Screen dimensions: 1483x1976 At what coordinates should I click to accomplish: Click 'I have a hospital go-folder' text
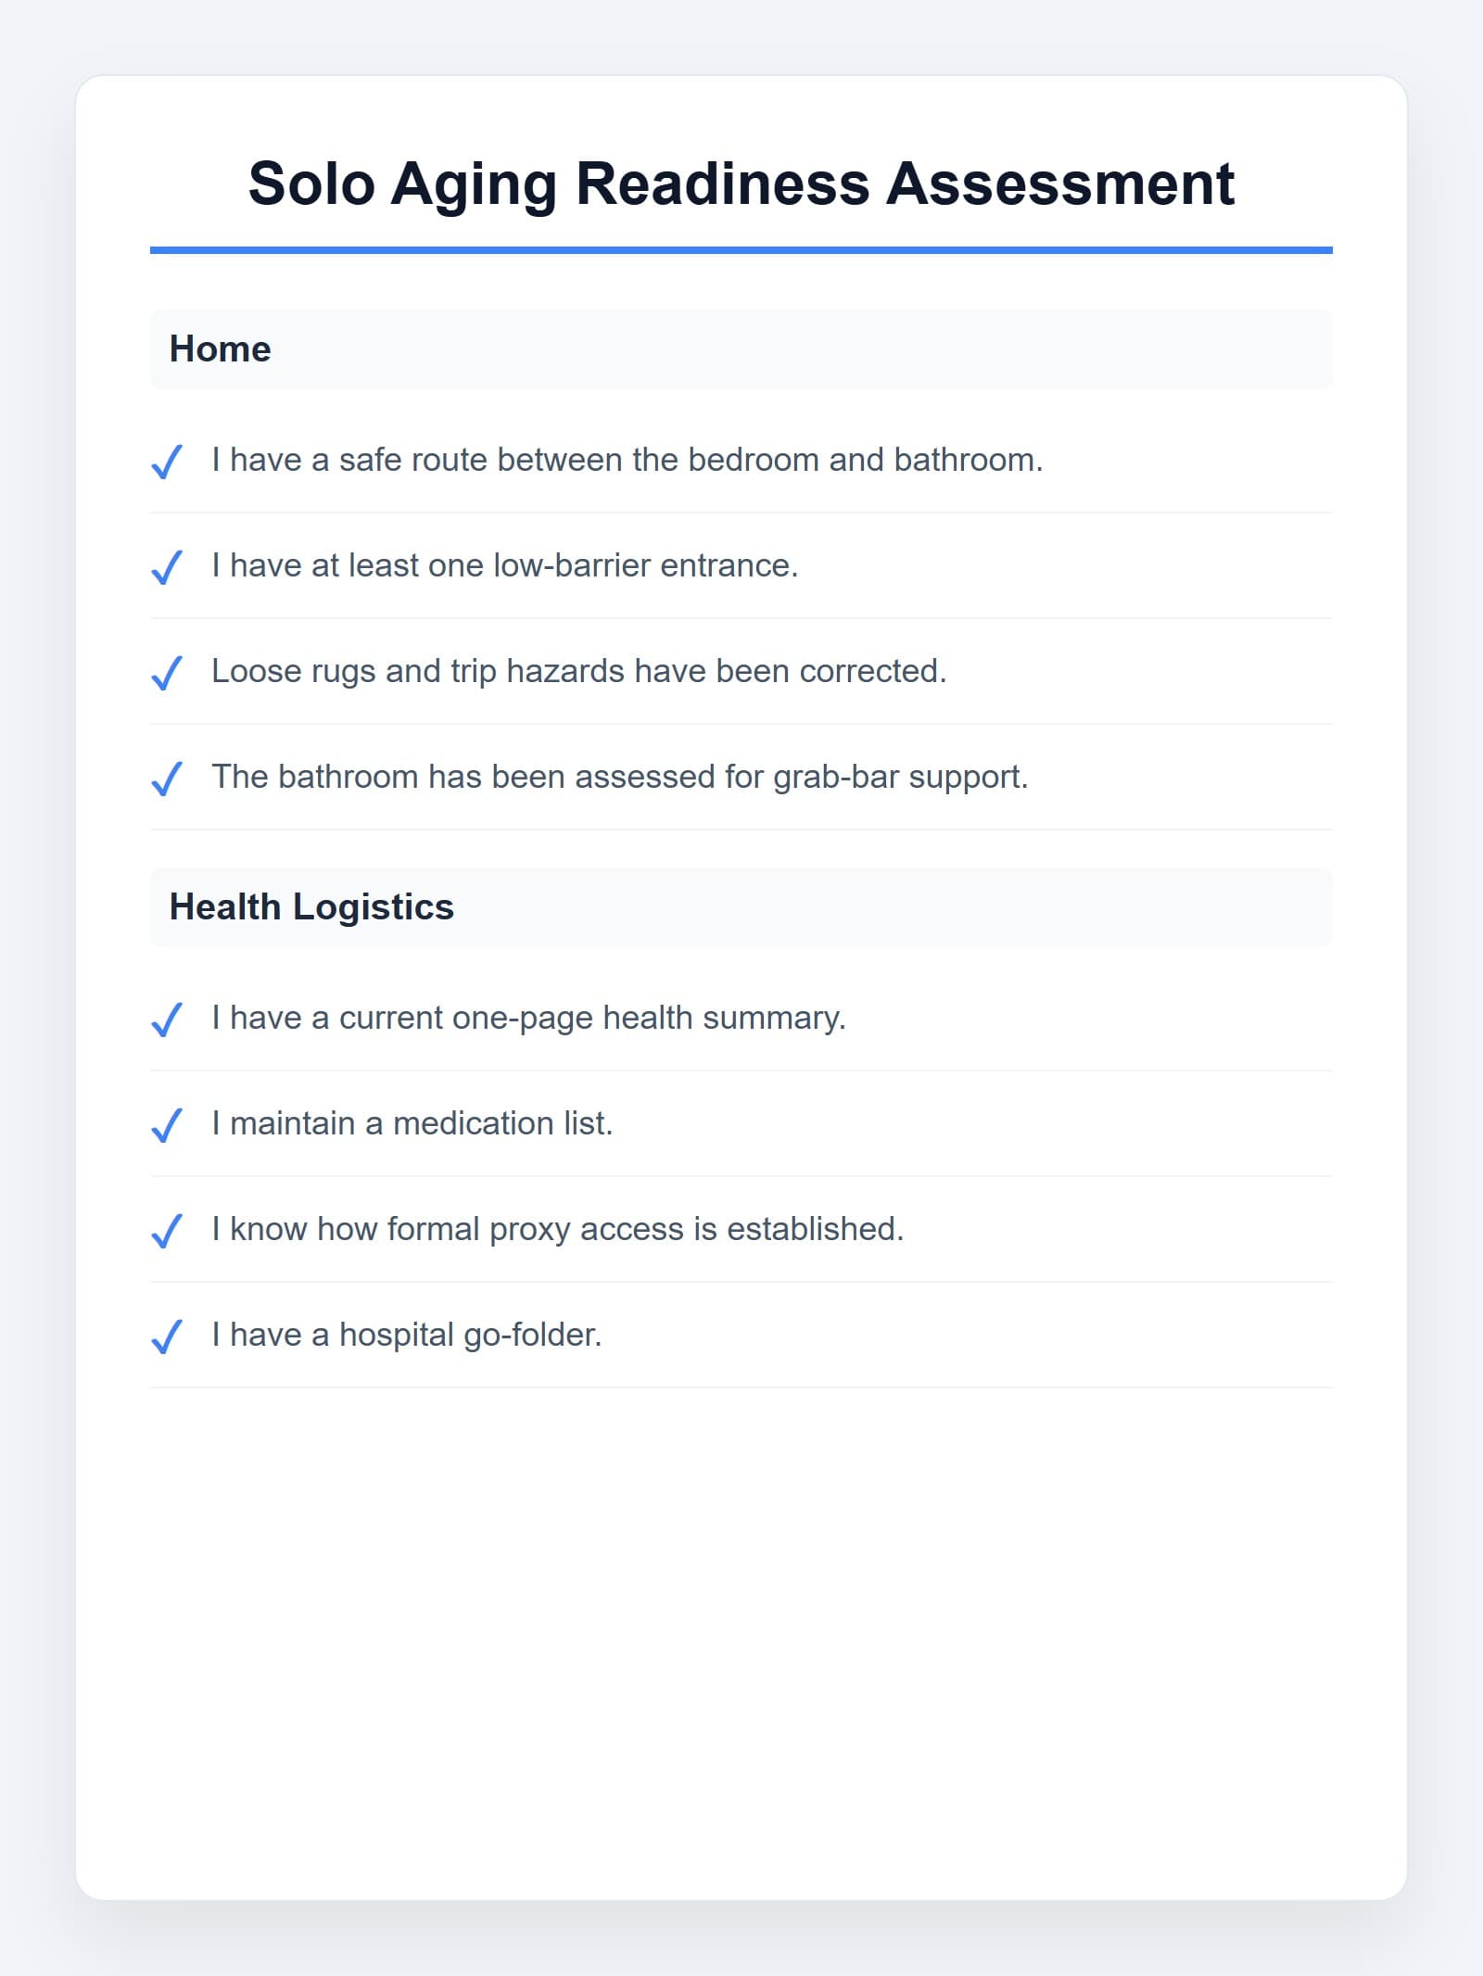coord(407,1335)
